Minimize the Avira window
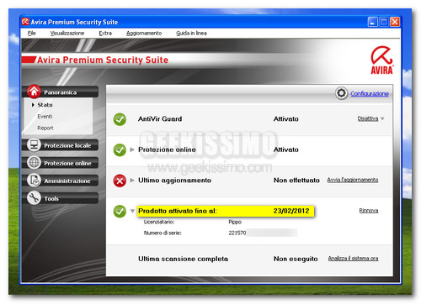This screenshot has height=304, width=421. coord(372,22)
